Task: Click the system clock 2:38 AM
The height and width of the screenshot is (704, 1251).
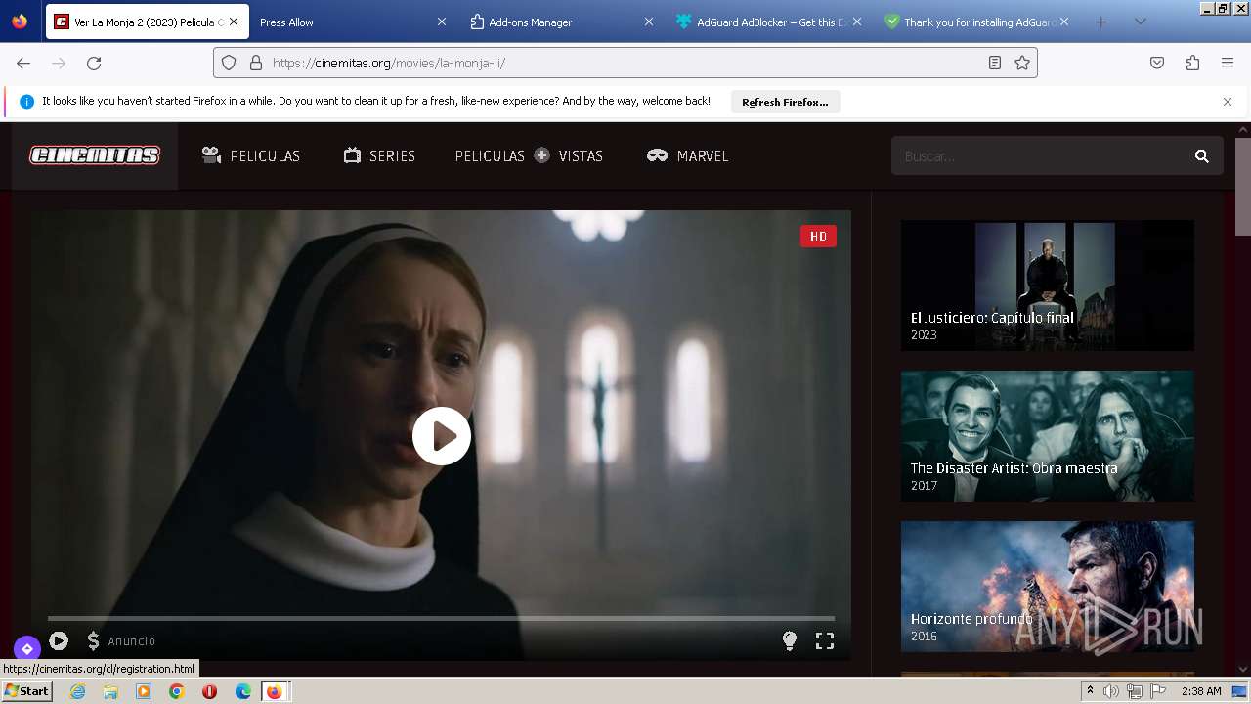Action: 1201,691
